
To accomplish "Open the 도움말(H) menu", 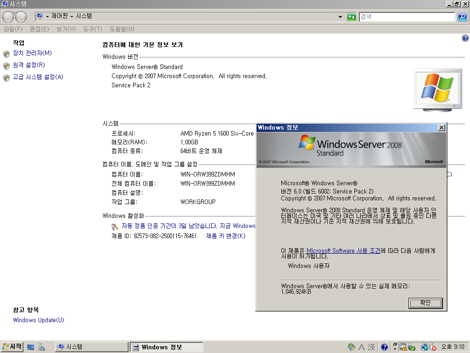I will point(122,29).
